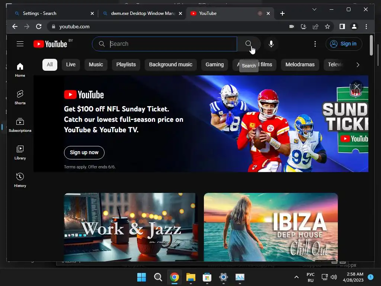Show hidden system tray icons
Screen dimensions: 381x286
coord(297,277)
